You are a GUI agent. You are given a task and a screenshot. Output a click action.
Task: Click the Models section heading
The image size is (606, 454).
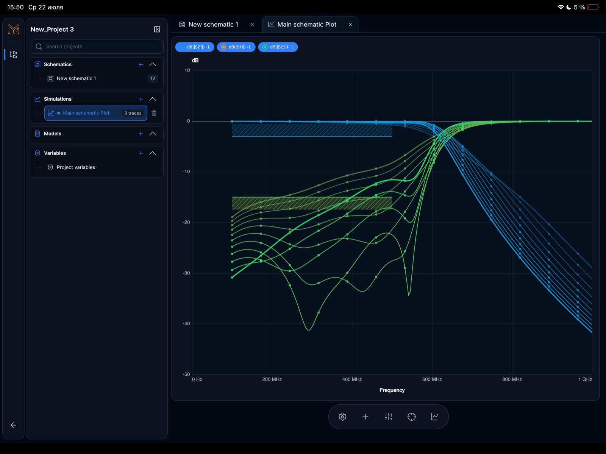click(x=53, y=134)
